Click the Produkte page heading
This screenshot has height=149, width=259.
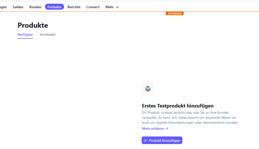(x=33, y=25)
